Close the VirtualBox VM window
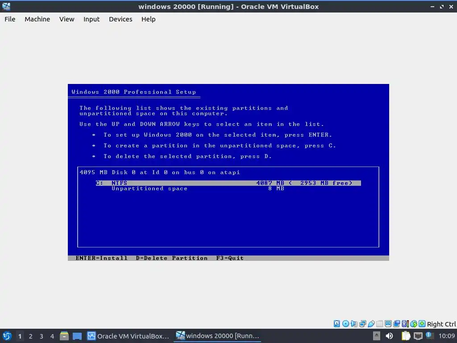The width and height of the screenshot is (457, 343). pyautogui.click(x=451, y=6)
